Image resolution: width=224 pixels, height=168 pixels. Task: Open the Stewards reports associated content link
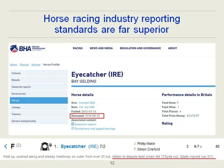coord(85,124)
